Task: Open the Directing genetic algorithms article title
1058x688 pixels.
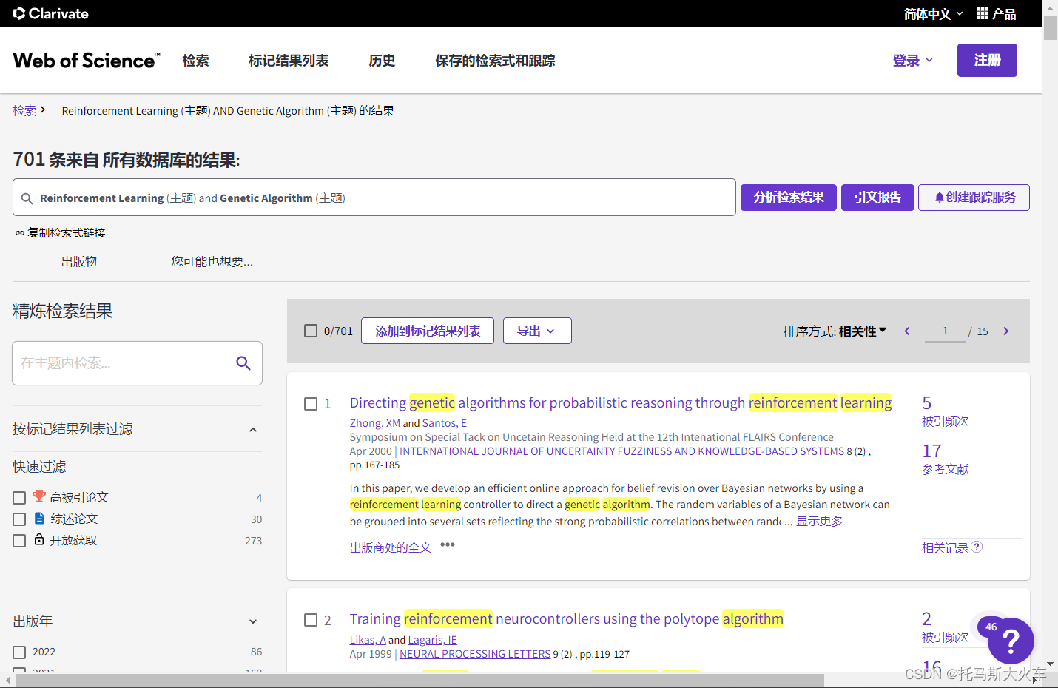Action: point(621,402)
